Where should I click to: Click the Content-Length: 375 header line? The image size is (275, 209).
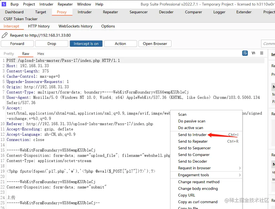pos(28,71)
